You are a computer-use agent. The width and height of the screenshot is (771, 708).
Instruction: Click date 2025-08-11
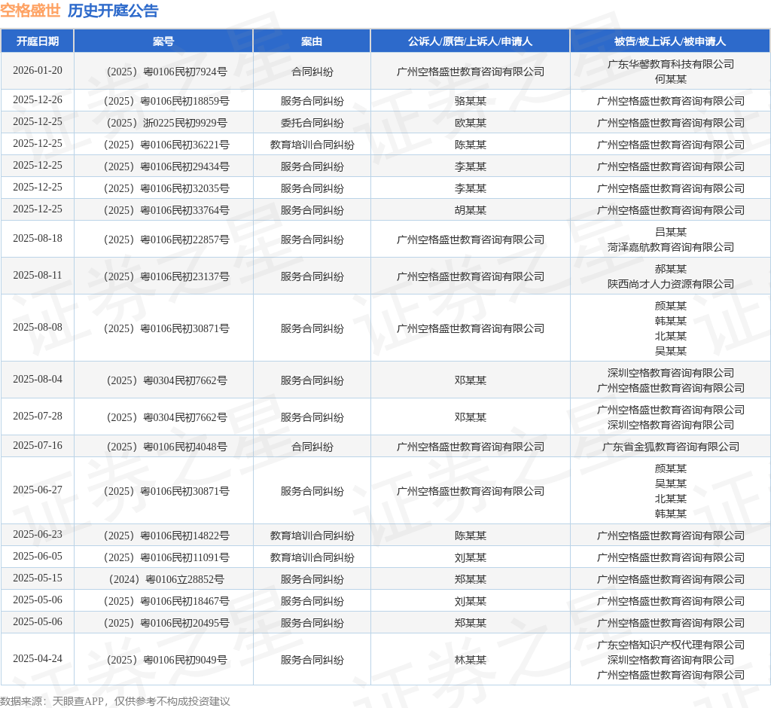point(38,275)
